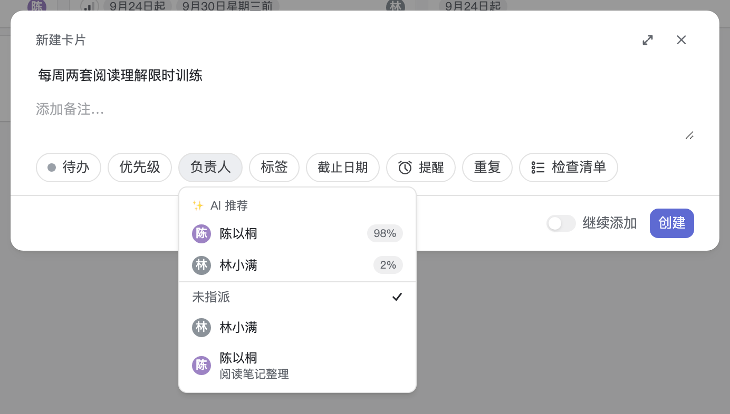Image resolution: width=730 pixels, height=414 pixels.
Task: Open the 截止日期 picker
Action: (343, 167)
